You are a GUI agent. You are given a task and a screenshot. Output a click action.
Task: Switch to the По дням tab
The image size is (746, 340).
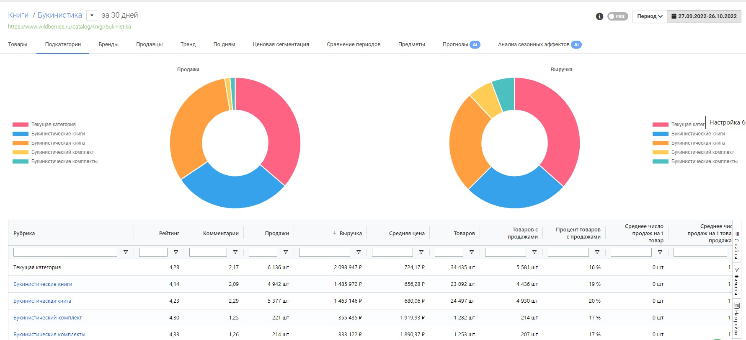pyautogui.click(x=224, y=44)
